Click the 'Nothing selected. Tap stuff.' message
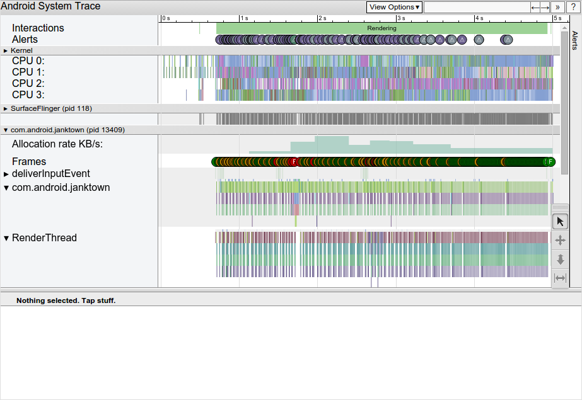 click(x=66, y=300)
